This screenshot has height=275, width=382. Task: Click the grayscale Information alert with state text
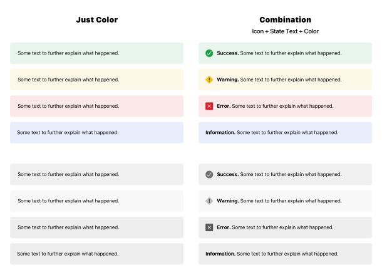click(x=285, y=254)
